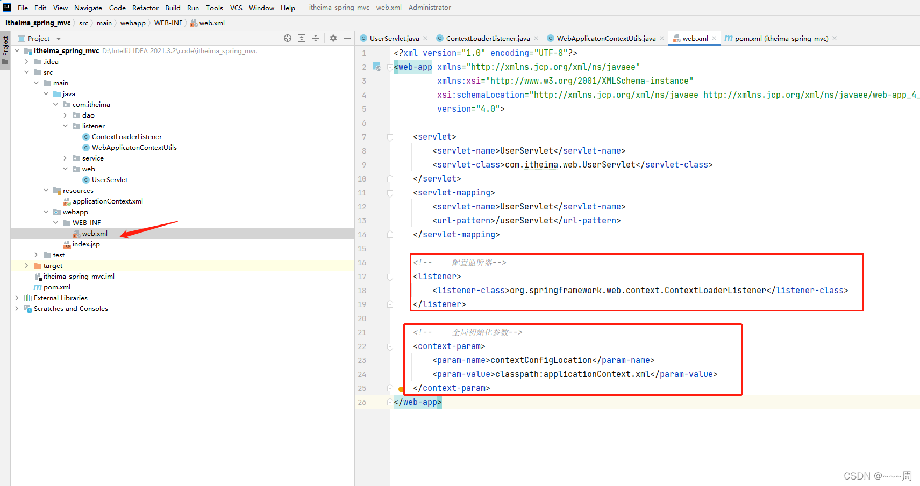
Task: Select ContextLoaderListener class in tree
Action: [x=126, y=136]
